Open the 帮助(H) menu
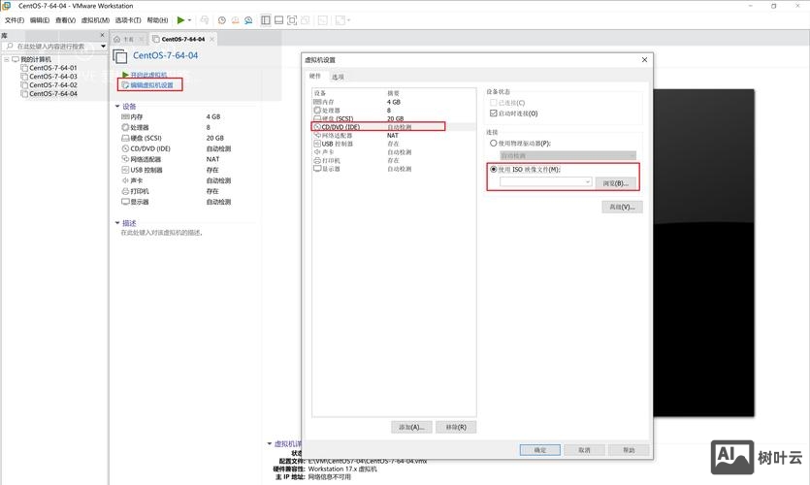The image size is (810, 485). click(x=157, y=20)
